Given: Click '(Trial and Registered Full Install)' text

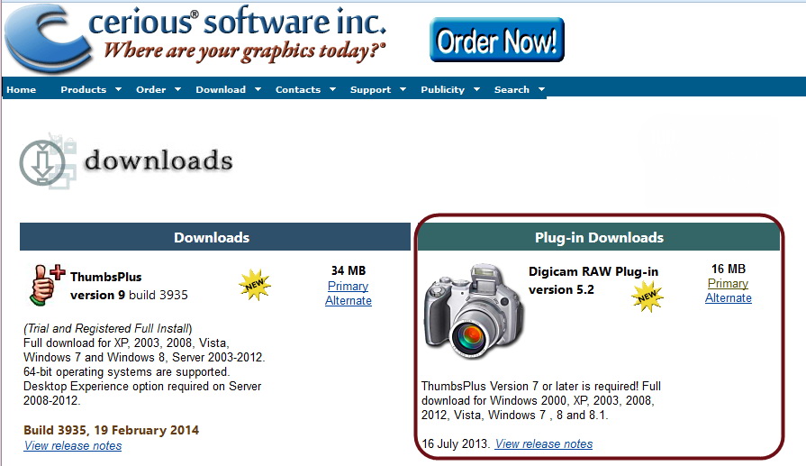Looking at the screenshot, I should 107,328.
